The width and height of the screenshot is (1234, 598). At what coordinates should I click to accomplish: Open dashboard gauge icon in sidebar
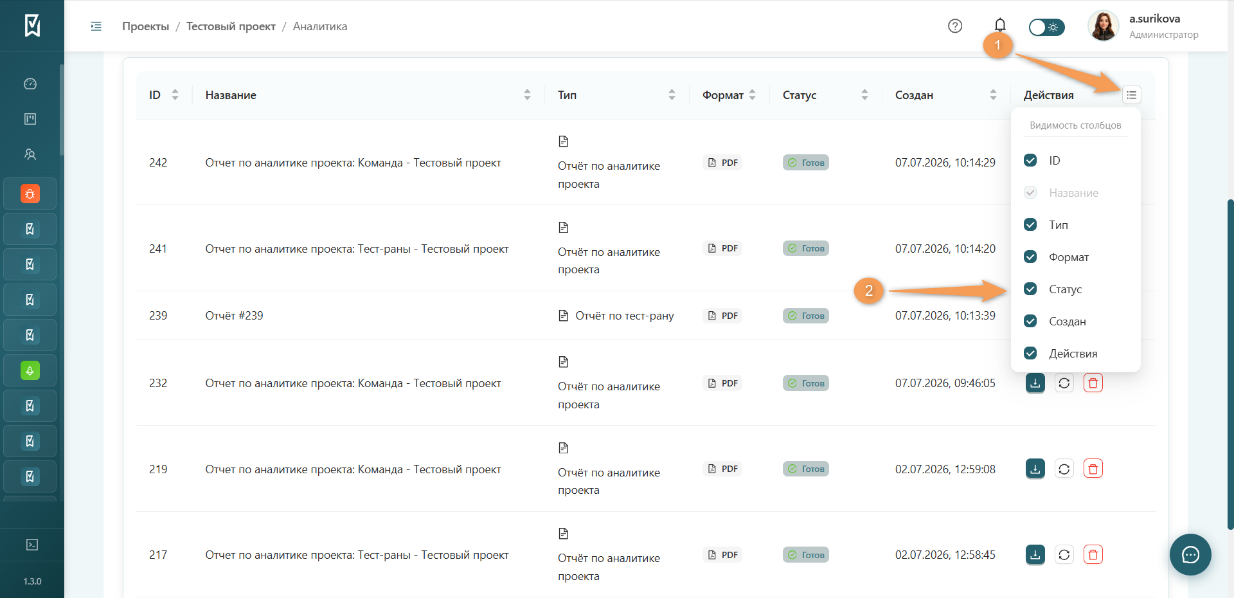coord(30,84)
